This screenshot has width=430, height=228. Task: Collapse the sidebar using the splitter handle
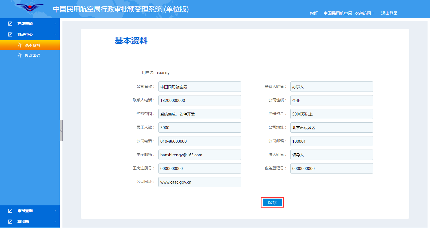61,130
